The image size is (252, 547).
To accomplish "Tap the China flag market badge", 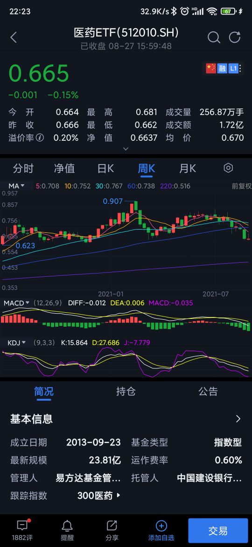I will (210, 68).
